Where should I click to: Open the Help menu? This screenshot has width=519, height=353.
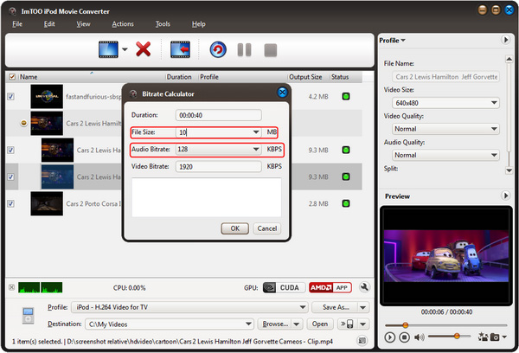click(x=199, y=24)
